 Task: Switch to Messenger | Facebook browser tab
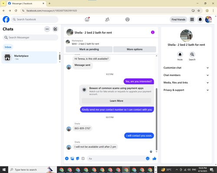(26, 3)
